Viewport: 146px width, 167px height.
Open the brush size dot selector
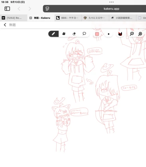(x=109, y=34)
